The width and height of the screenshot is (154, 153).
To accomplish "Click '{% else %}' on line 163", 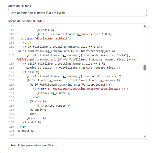I will click(x=38, y=101).
